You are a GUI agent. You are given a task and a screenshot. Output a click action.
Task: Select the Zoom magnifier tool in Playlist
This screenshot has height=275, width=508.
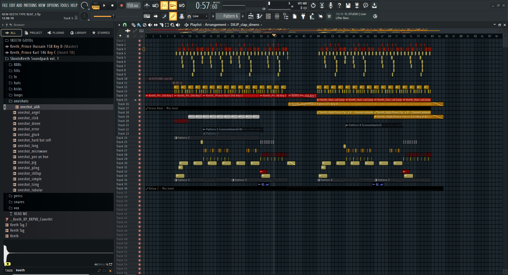[172, 25]
